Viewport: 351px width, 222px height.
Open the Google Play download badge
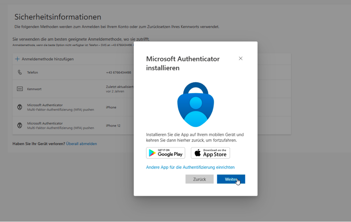[166, 153]
